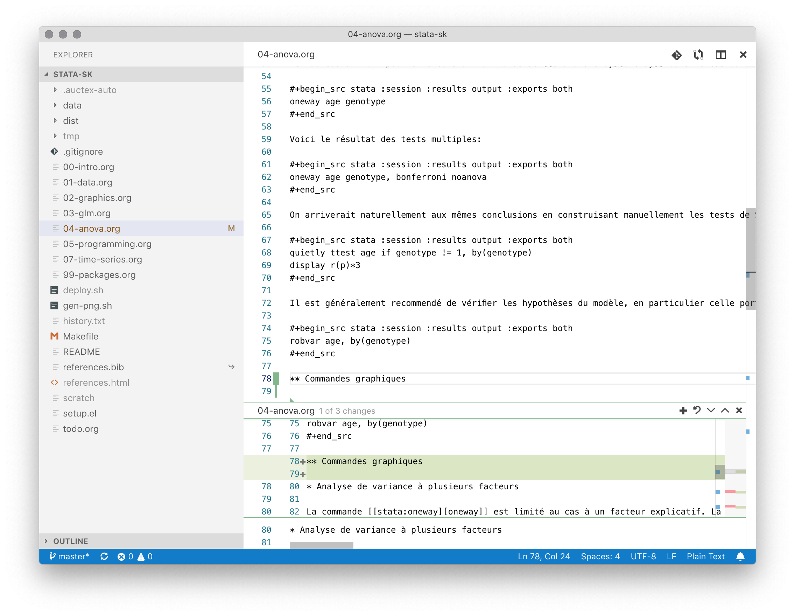The width and height of the screenshot is (795, 616).
Task: Expand the .auctex-auto folder
Action: tap(89, 90)
